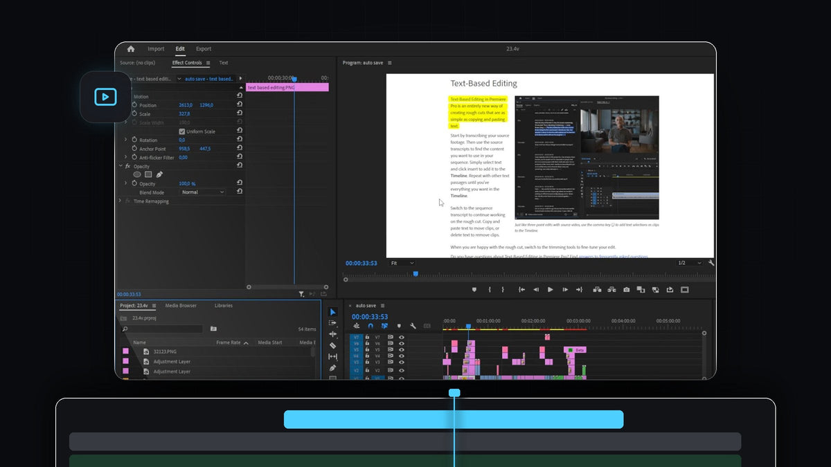Switch to Import workspace tab
Screen dimensions: 831x467
[156, 49]
